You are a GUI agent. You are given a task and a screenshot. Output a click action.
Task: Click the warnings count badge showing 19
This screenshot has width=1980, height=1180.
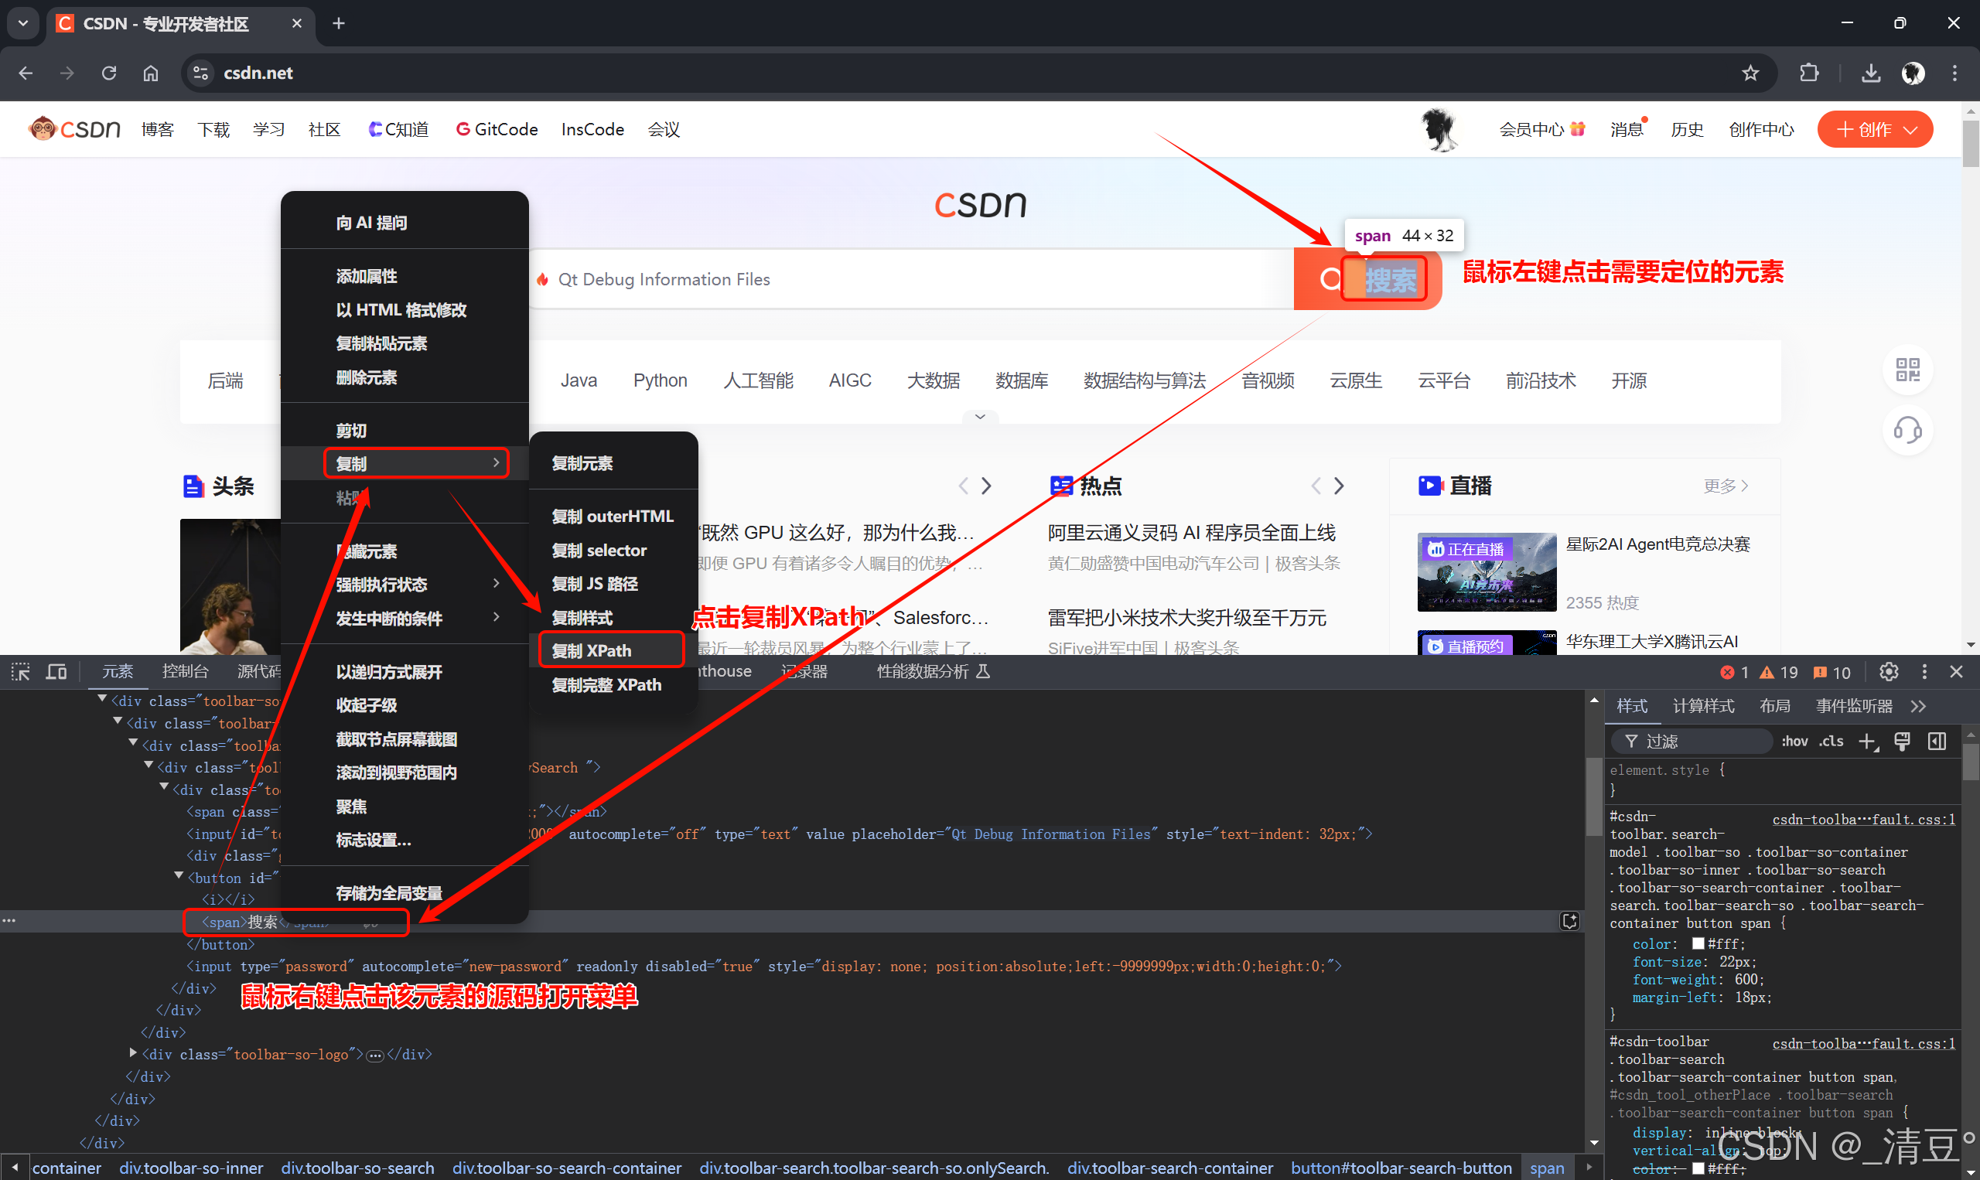[x=1779, y=673]
